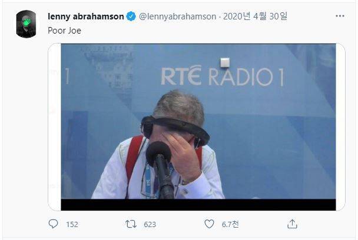This screenshot has width=358, height=240.
Task: Click the blue verified badge
Action: [x=131, y=16]
